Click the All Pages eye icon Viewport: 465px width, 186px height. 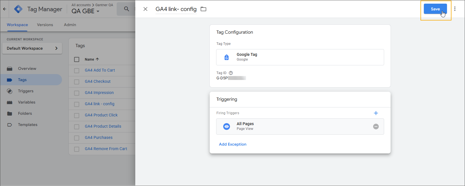tap(227, 127)
